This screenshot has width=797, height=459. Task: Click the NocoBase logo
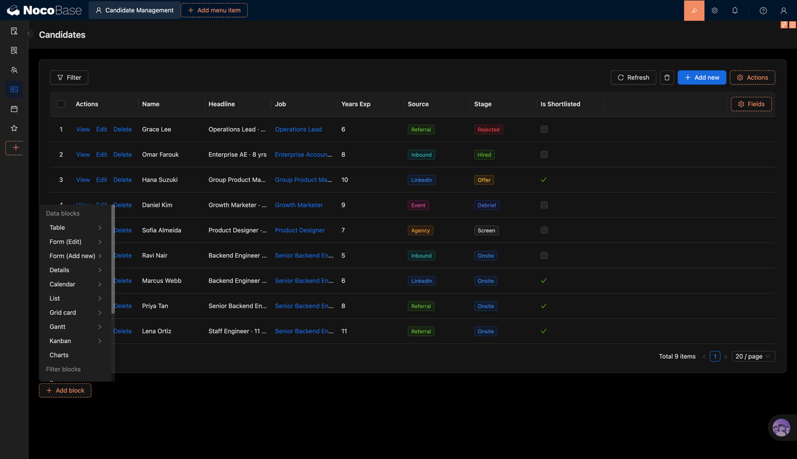pyautogui.click(x=44, y=10)
